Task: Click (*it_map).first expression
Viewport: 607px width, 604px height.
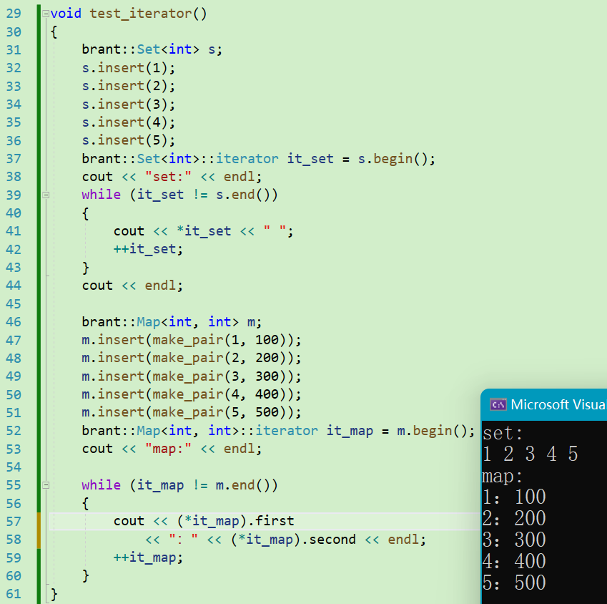Action: pos(235,521)
